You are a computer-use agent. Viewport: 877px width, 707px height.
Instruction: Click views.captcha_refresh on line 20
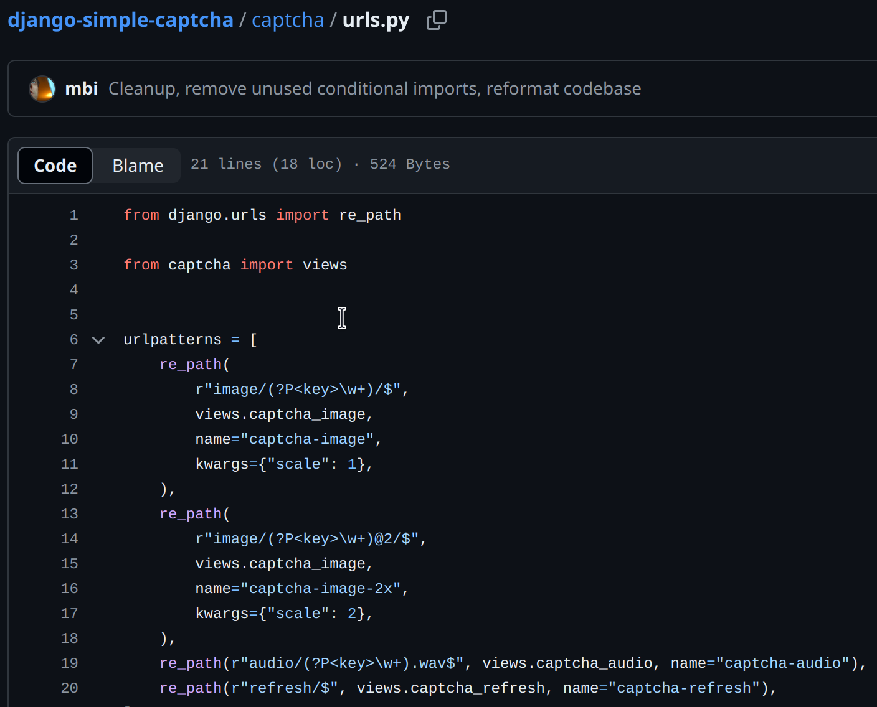pyautogui.click(x=451, y=688)
